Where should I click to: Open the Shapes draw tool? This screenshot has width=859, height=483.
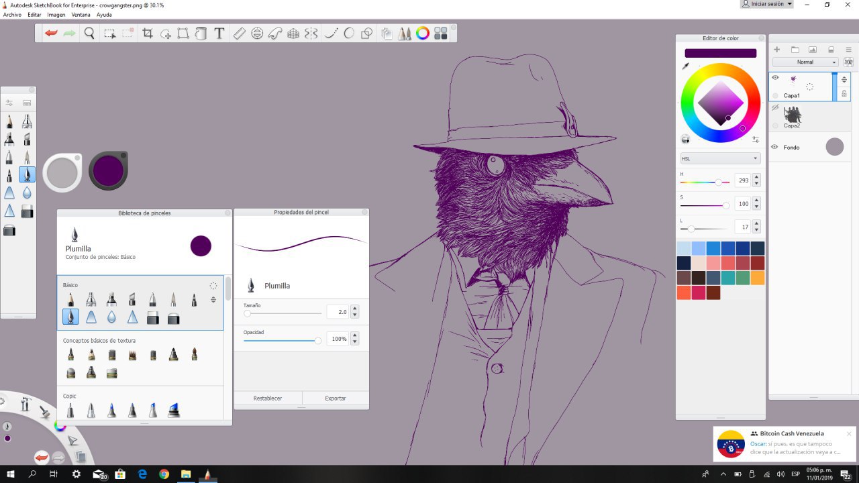tap(367, 33)
